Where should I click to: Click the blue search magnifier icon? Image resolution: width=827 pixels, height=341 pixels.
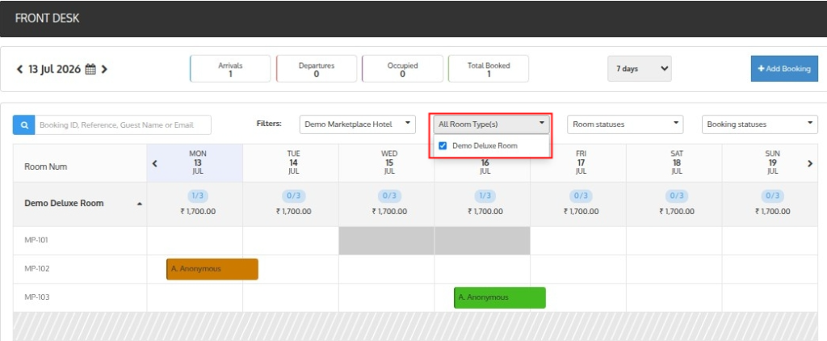pyautogui.click(x=23, y=125)
